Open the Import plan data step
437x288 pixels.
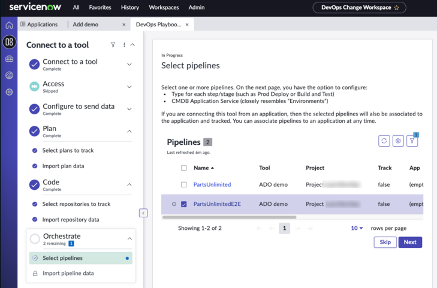pos(63,166)
